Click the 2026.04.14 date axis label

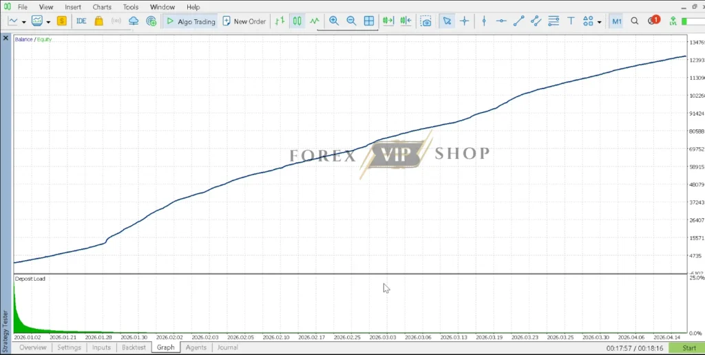(x=667, y=337)
